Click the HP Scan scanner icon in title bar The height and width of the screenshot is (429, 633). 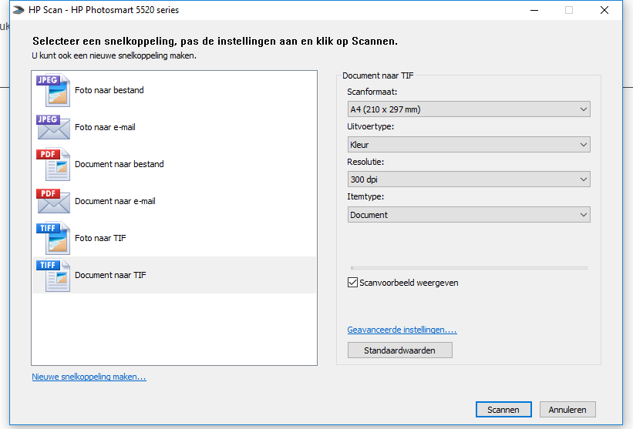19,10
